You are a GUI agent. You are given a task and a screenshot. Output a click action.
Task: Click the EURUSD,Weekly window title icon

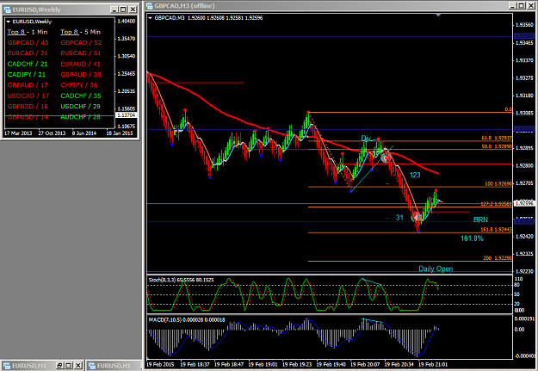tap(7, 9)
